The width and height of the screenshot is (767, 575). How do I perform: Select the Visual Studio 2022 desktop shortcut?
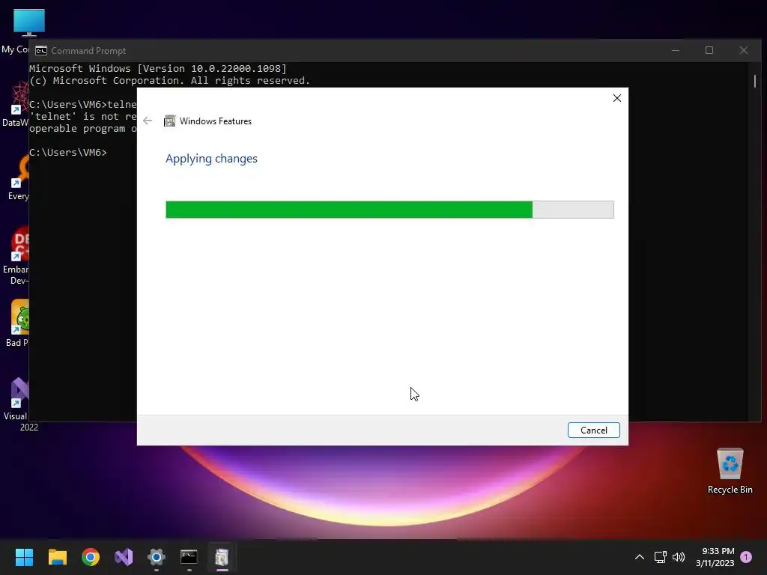point(16,404)
